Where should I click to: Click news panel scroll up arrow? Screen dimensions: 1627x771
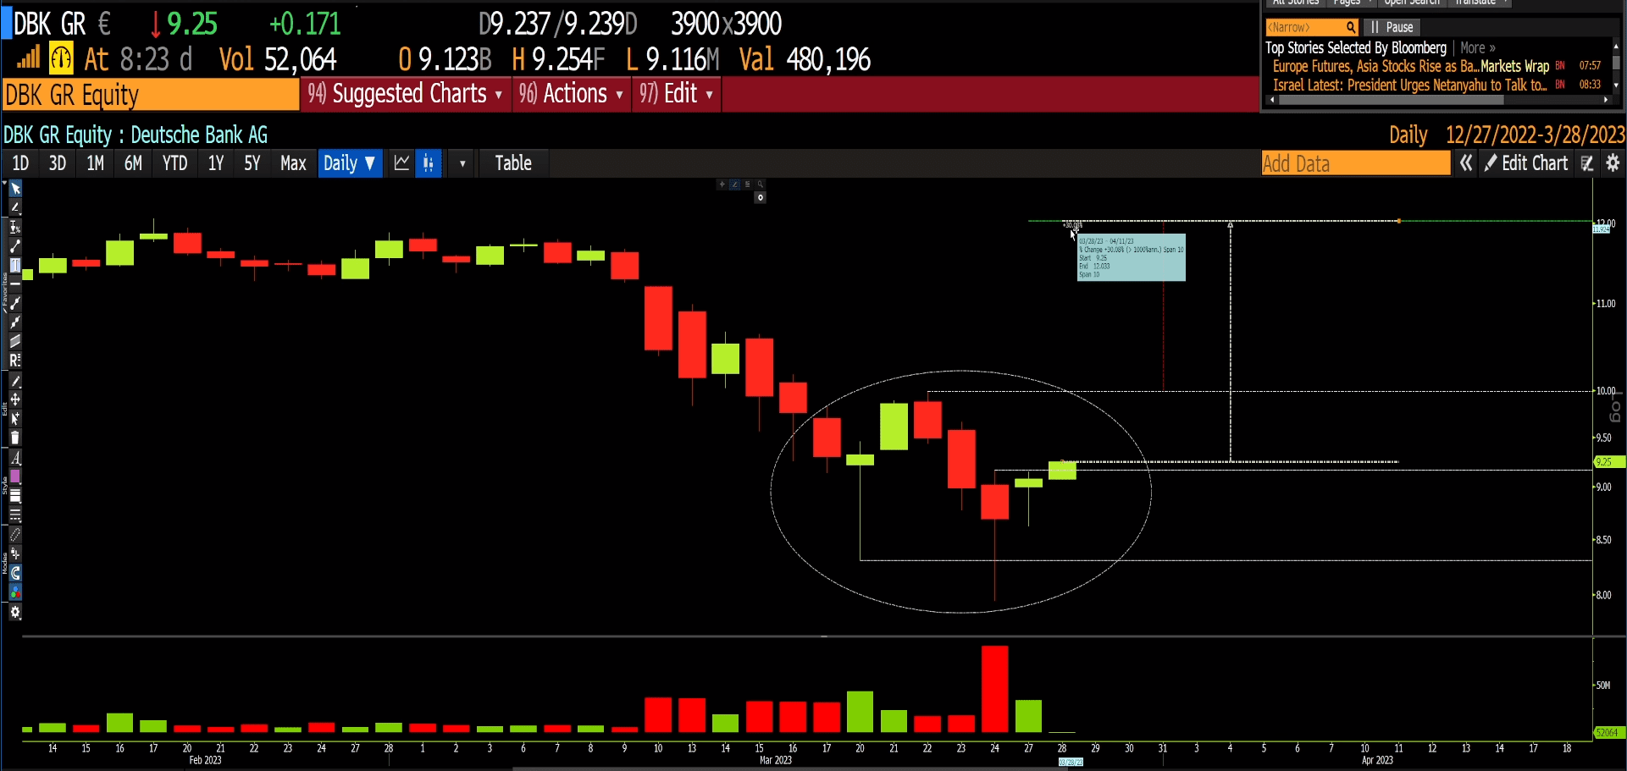coord(1616,46)
